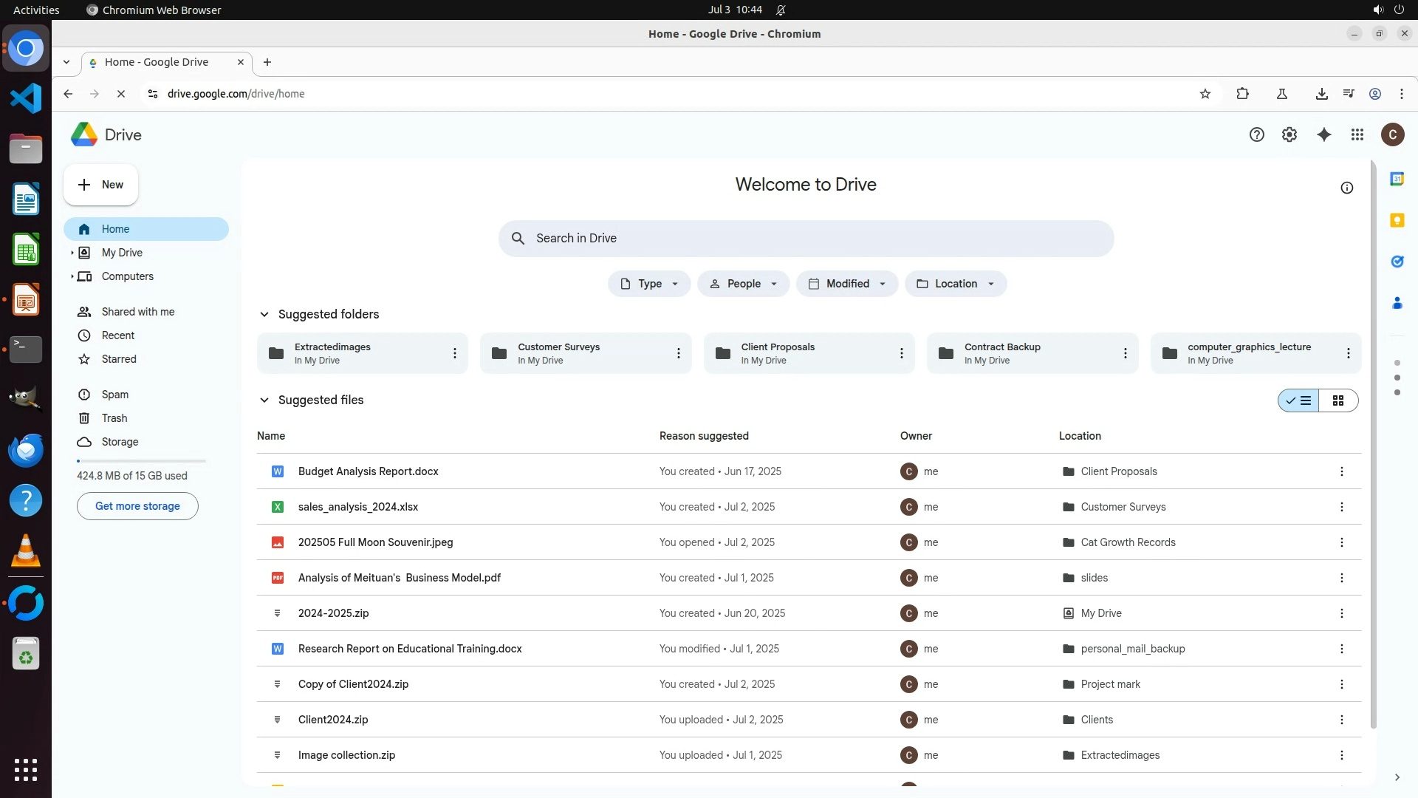Click the storage usage progress bar
This screenshot has width=1418, height=798.
141,461
